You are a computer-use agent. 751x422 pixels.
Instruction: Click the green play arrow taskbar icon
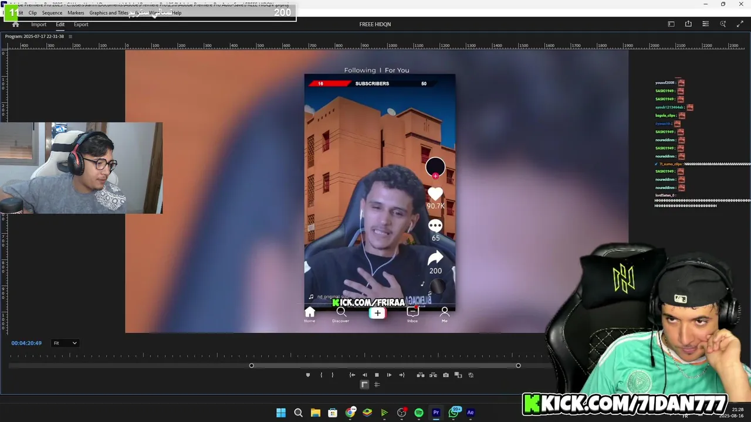[384, 413]
